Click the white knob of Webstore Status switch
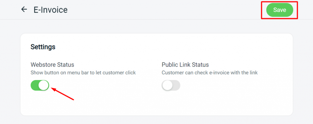Viewport: 313px width, 124px height. point(44,85)
